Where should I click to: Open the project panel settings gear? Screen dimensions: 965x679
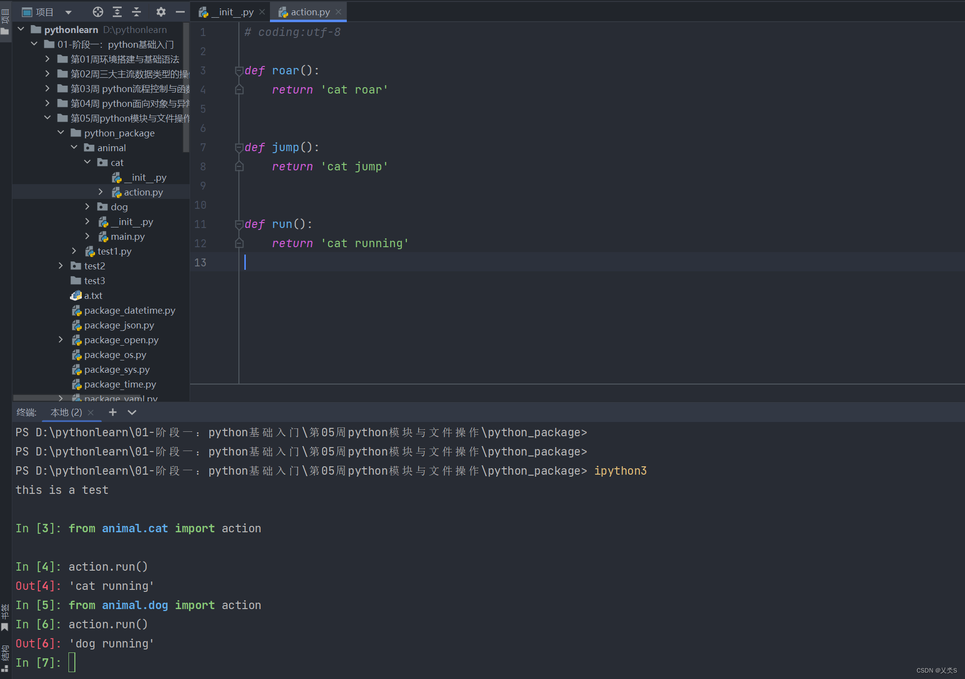pos(161,12)
